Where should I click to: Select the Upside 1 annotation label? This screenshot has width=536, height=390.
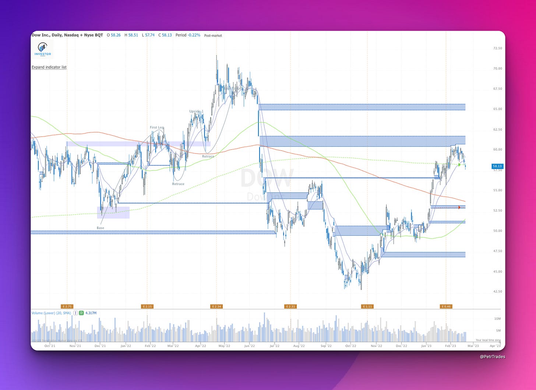coord(196,111)
